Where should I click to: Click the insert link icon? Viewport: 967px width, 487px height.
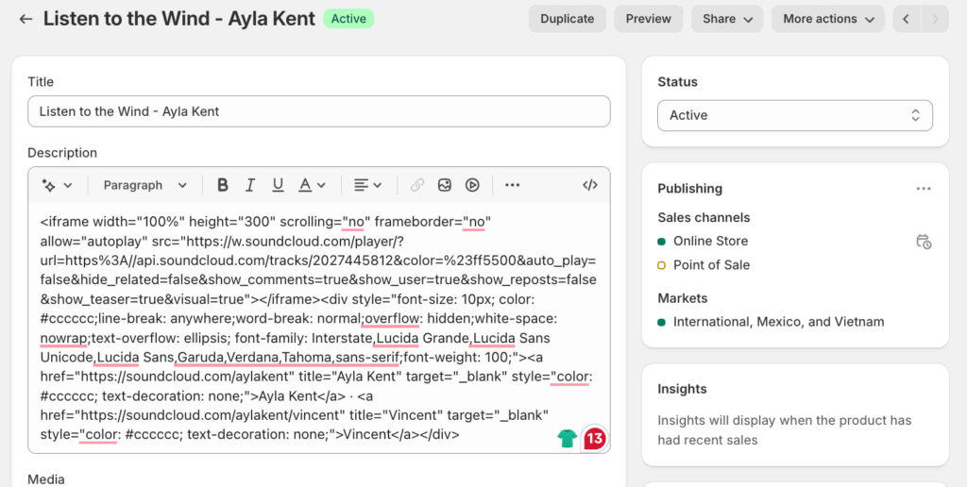(416, 185)
